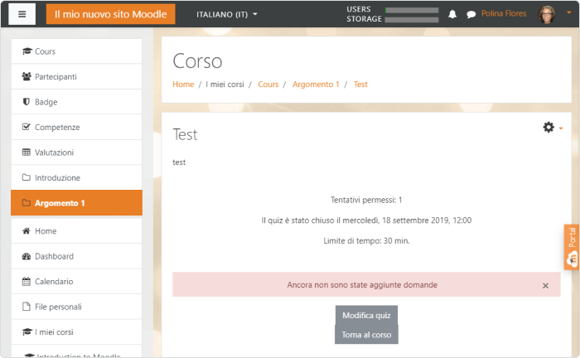
Task: Toggle the hamburger side menu
Action: tap(22, 14)
